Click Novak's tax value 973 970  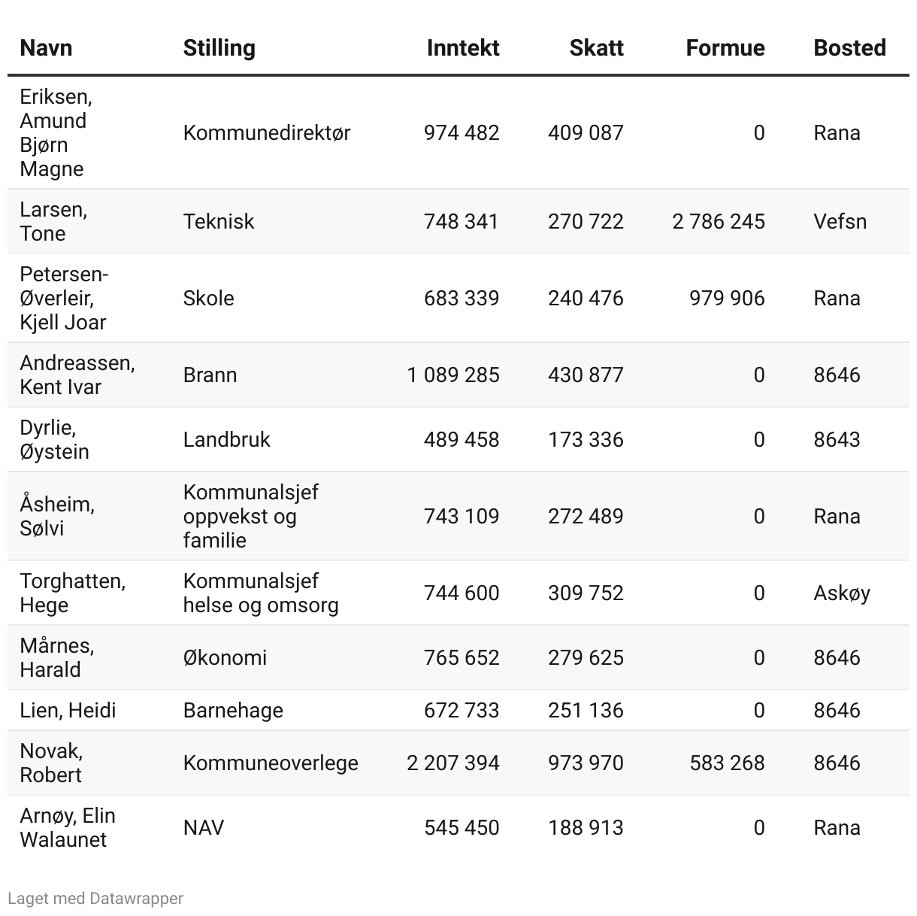pyautogui.click(x=586, y=763)
